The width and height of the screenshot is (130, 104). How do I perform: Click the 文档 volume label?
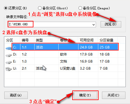[x=63, y=61]
